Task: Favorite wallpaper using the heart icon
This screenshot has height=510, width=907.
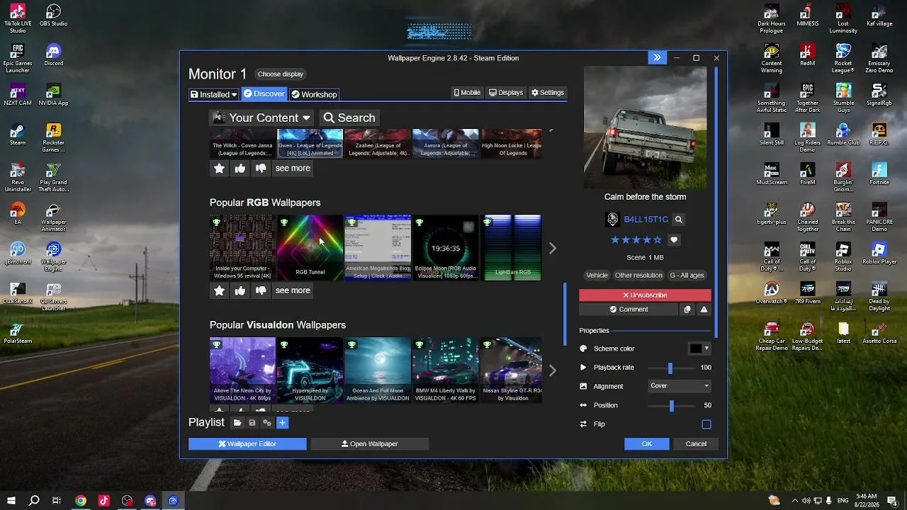Action: (x=674, y=240)
